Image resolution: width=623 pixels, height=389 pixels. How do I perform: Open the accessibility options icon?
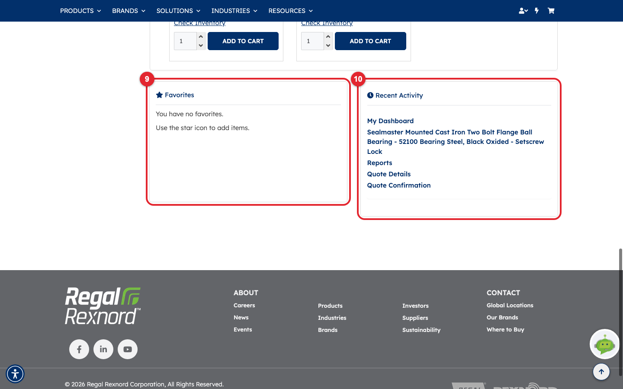[x=15, y=374]
